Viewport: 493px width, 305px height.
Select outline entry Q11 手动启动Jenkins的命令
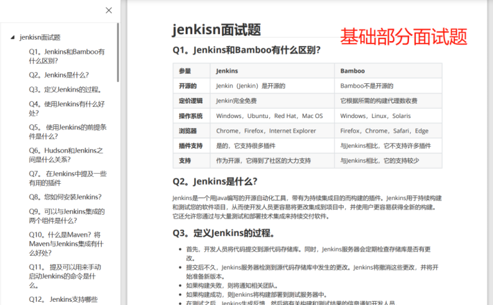point(64,276)
